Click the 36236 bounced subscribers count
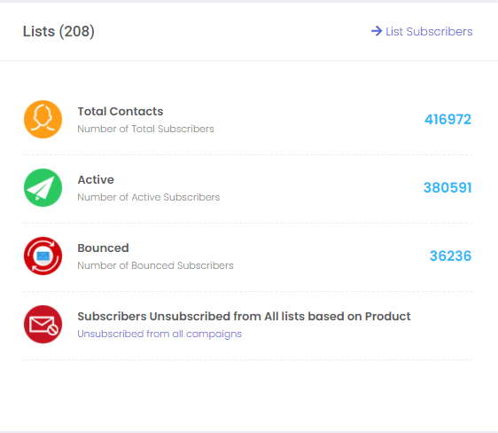Viewport: 498px width, 433px height. pos(450,256)
